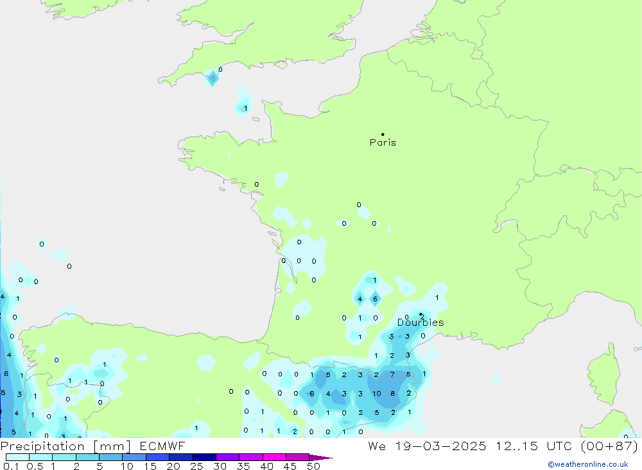The image size is (642, 470).
Task: Click the 'We 19-03-2025' date text
Action: click(x=427, y=446)
